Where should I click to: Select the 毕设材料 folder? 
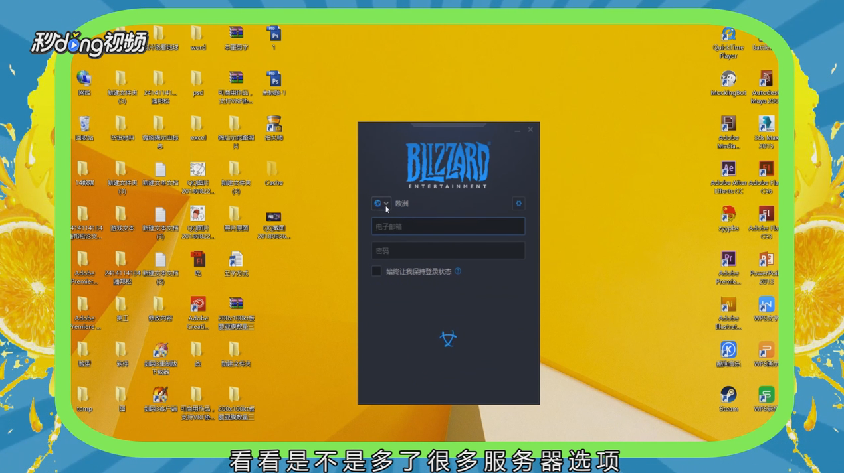click(122, 129)
